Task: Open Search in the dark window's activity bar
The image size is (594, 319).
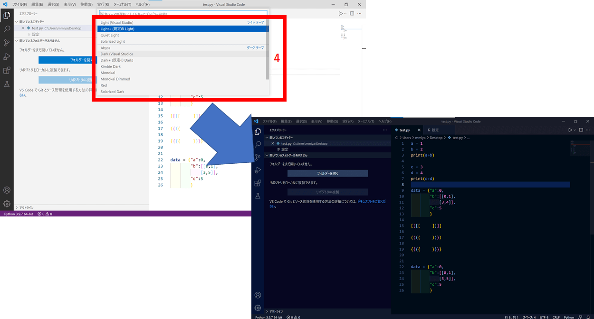Action: click(258, 144)
